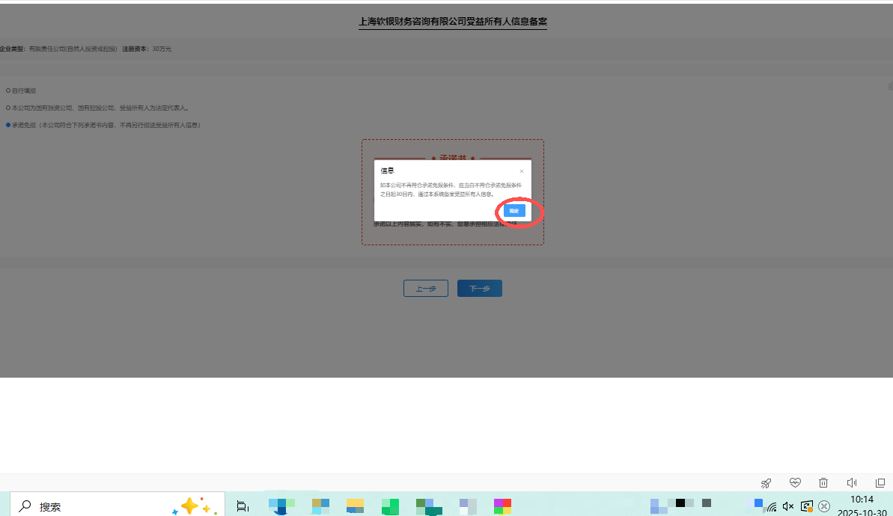The image size is (893, 516).
Task: Select the 自行填报 radio option
Action: point(8,90)
